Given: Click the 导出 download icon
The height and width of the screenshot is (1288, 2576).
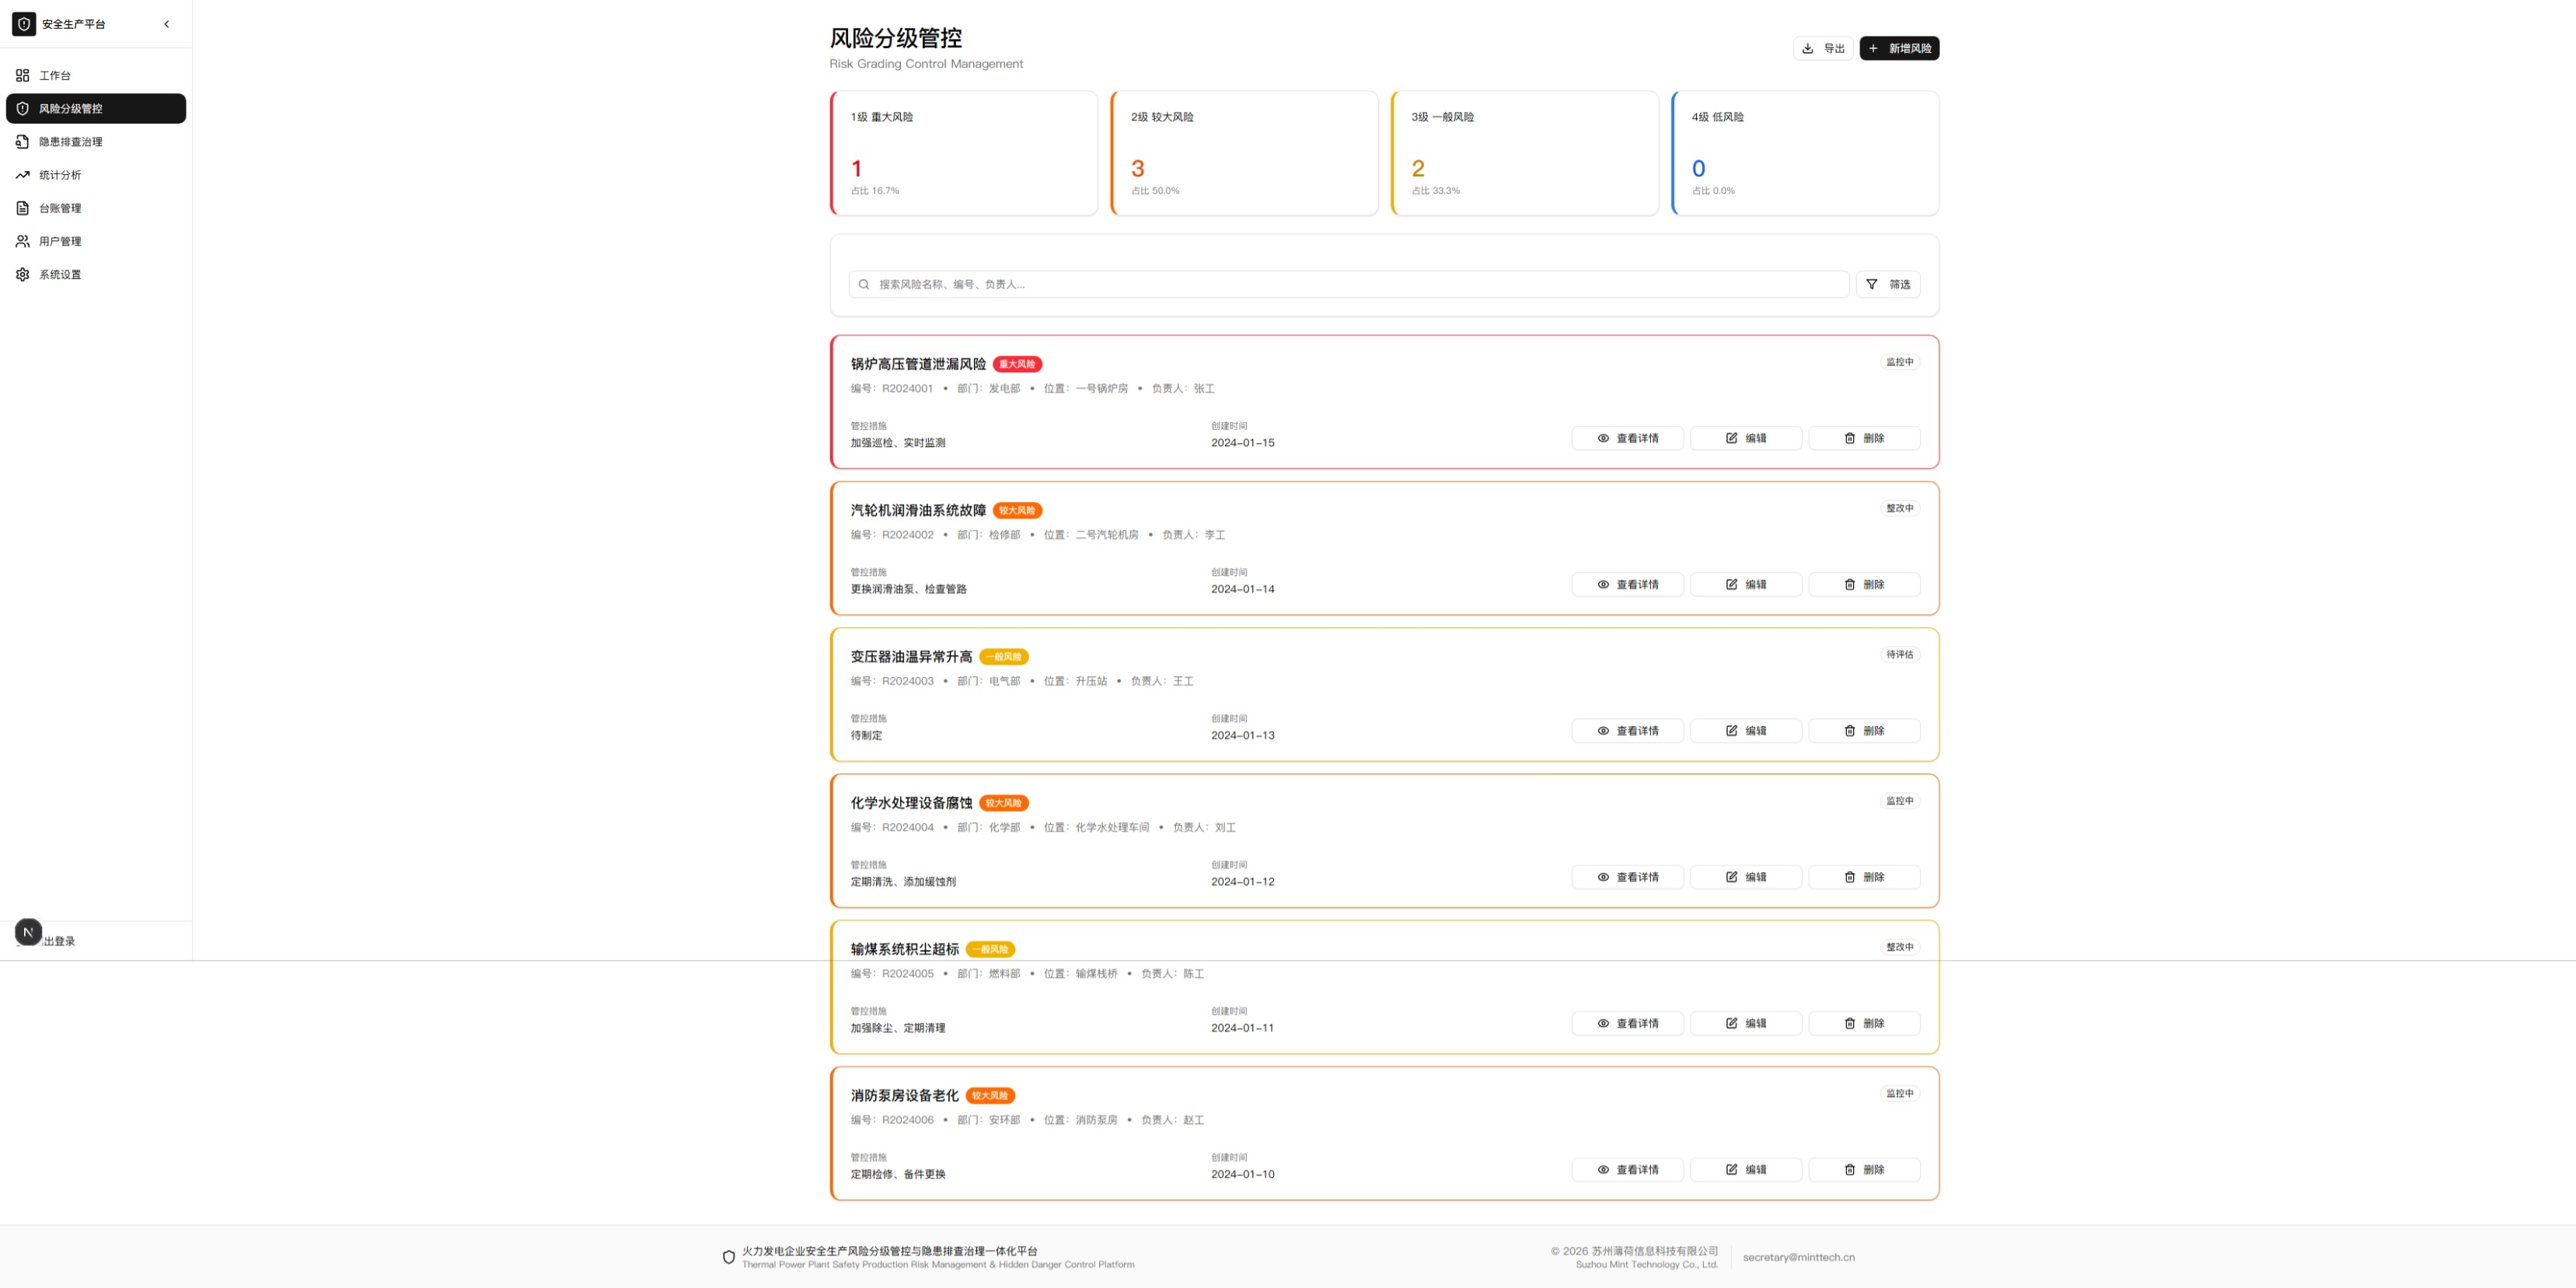Looking at the screenshot, I should (1807, 48).
